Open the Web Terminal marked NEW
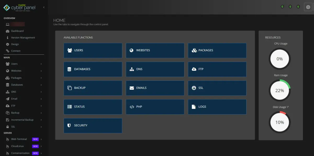 pyautogui.click(x=18, y=139)
